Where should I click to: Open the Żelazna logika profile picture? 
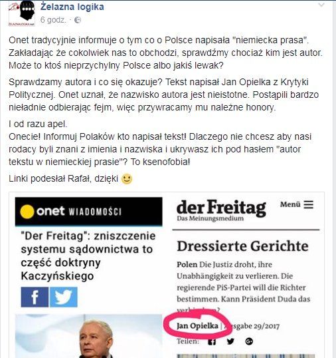click(22, 13)
